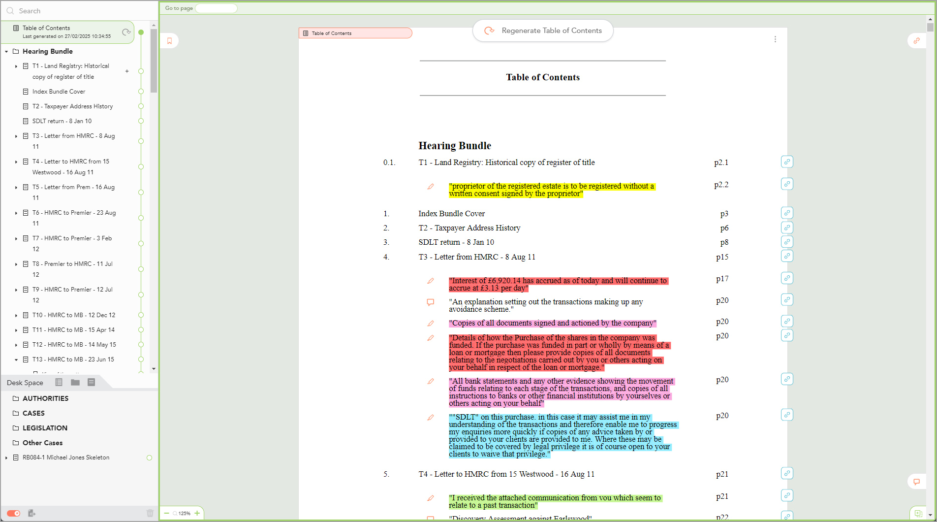
Task: Click highlight pencil icon beside 'Copies of all documents'
Action: (x=431, y=324)
